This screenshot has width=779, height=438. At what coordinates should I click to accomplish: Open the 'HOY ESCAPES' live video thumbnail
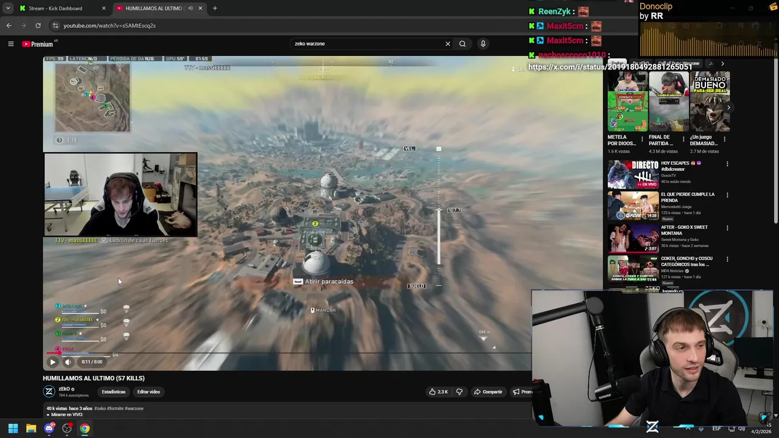click(x=633, y=175)
